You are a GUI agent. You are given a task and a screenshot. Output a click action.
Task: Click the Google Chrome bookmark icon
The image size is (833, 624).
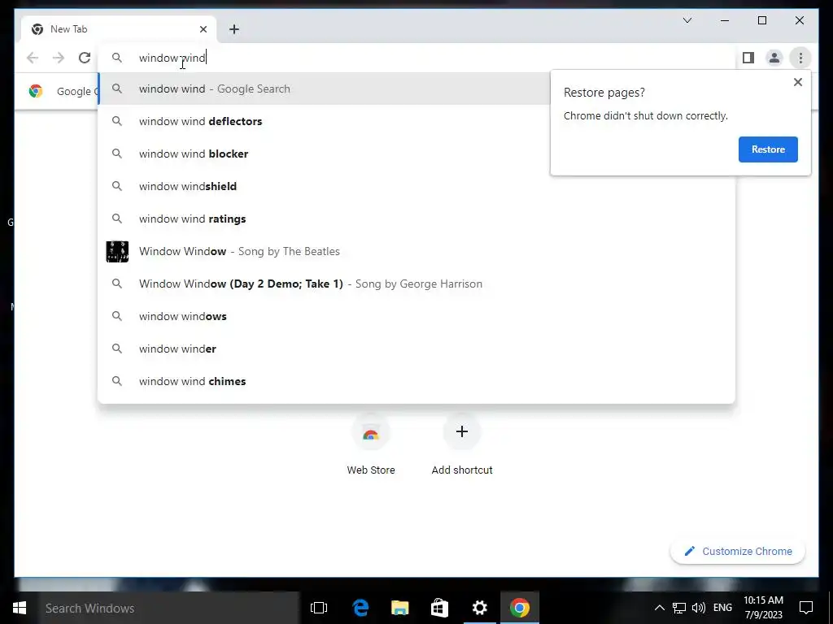pos(36,91)
